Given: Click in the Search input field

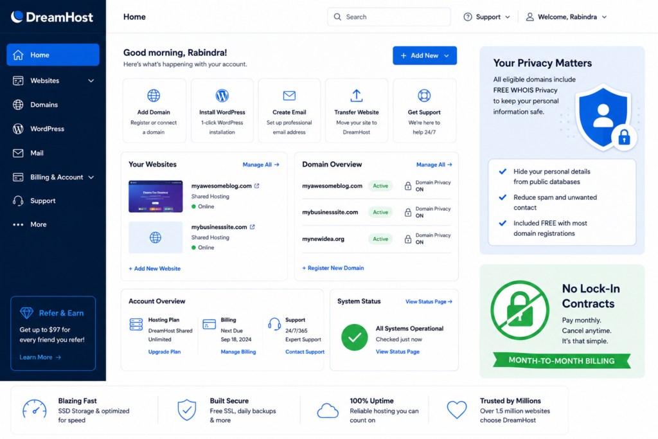Looking at the screenshot, I should pos(389,17).
